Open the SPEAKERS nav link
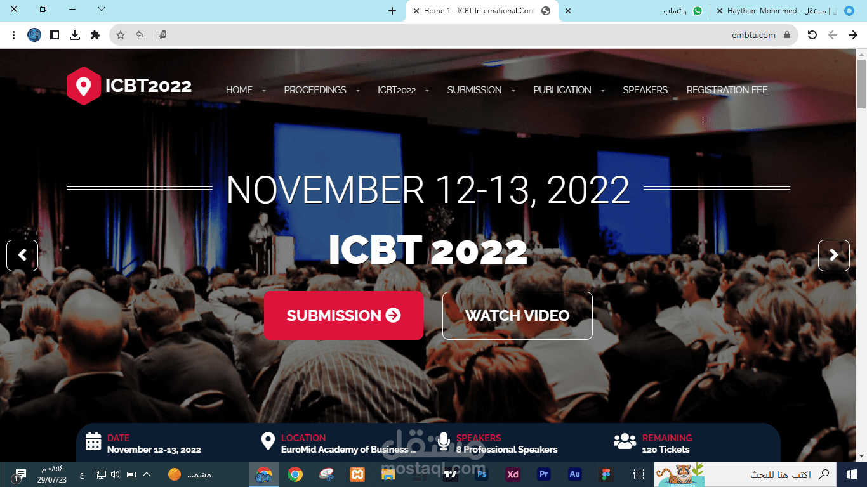 coord(645,90)
